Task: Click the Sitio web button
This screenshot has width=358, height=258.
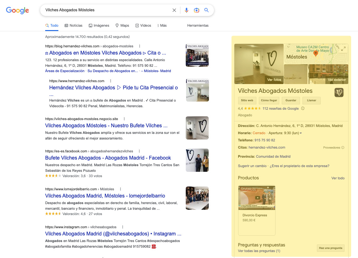Action: point(247,100)
